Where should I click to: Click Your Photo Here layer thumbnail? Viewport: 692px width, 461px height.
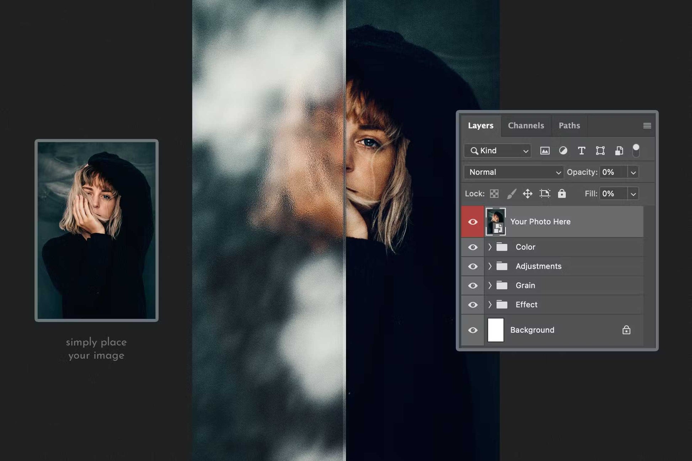pyautogui.click(x=495, y=221)
